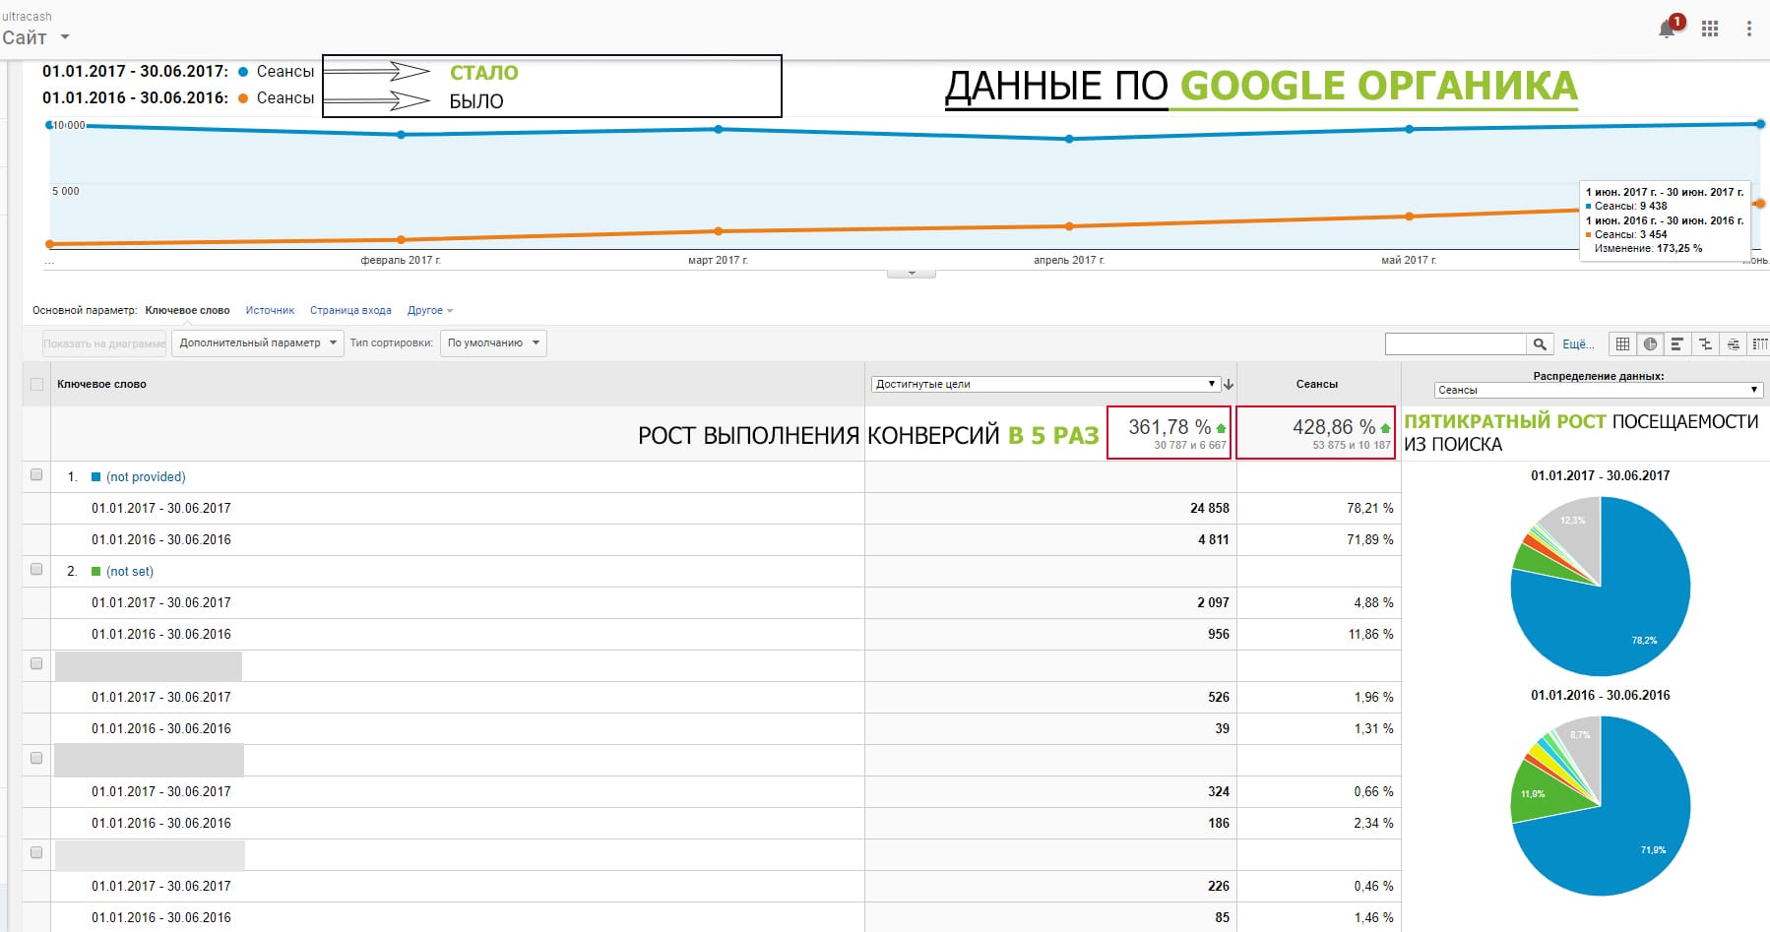Click the blue 2017 sessions legend dot
This screenshot has height=932, width=1770.
tap(243, 72)
